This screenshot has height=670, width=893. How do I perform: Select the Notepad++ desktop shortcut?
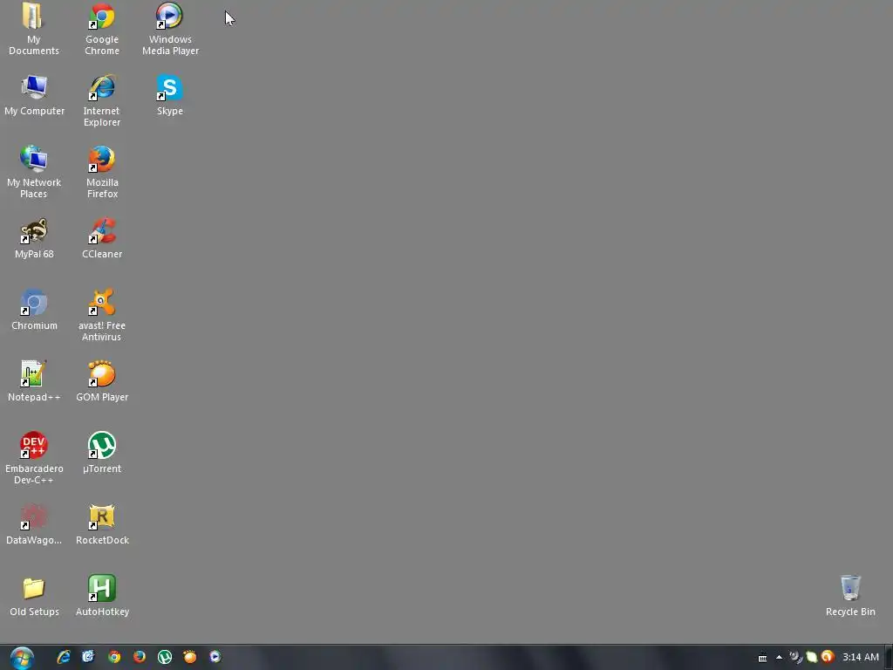coord(34,381)
